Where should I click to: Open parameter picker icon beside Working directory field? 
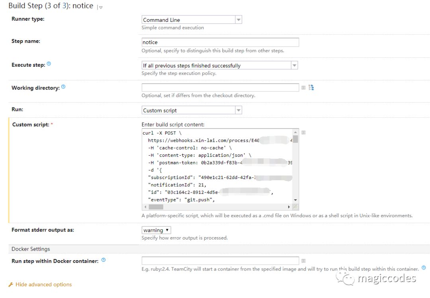[303, 88]
